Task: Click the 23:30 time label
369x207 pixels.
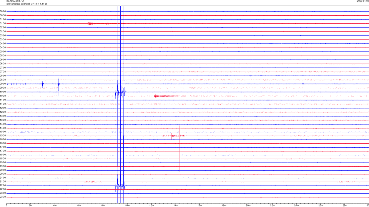Action: click(3, 197)
